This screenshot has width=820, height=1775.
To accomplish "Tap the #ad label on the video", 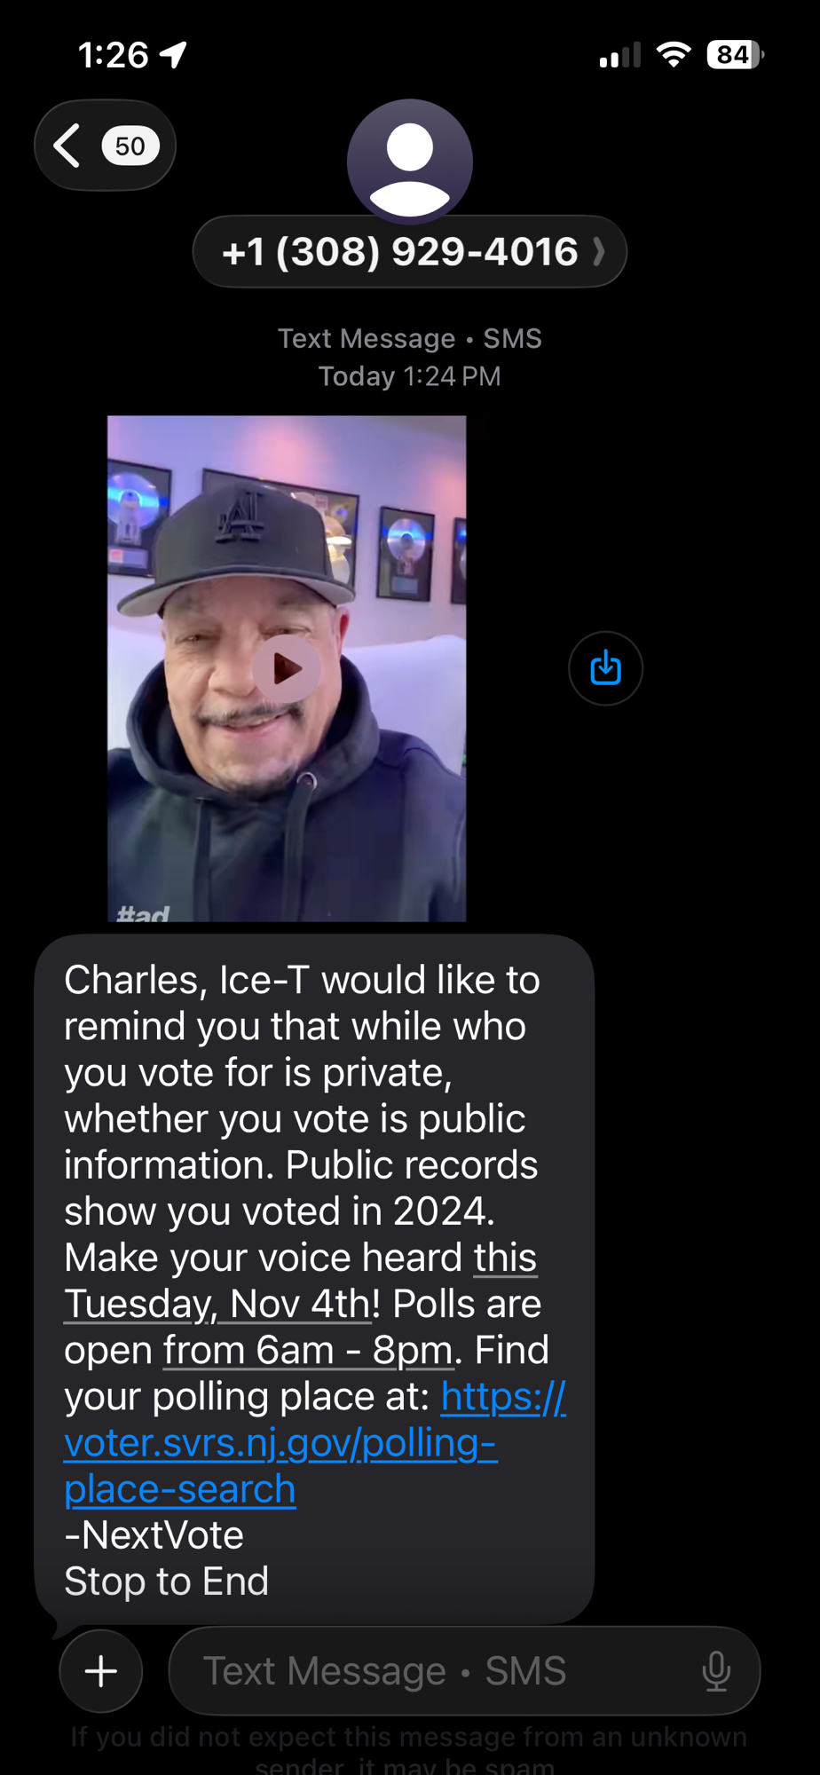I will click(143, 913).
